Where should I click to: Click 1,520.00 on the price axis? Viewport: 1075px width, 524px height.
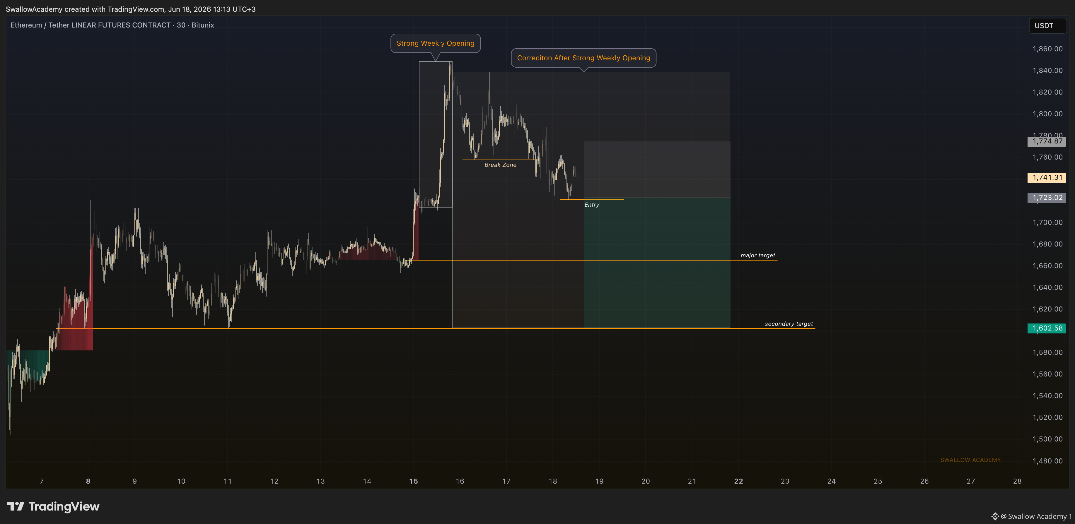(1047, 418)
